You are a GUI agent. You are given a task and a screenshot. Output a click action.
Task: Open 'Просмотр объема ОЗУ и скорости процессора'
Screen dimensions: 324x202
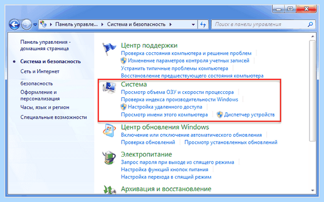[177, 92]
